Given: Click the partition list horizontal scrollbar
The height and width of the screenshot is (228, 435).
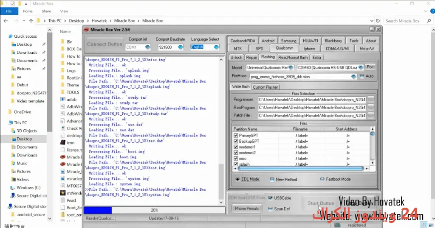Looking at the screenshot, I should 300,168.
